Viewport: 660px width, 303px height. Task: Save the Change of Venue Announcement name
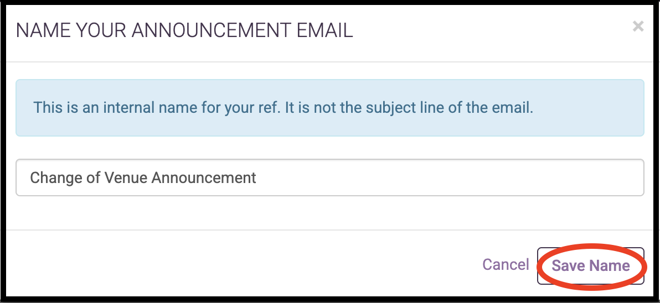click(590, 265)
